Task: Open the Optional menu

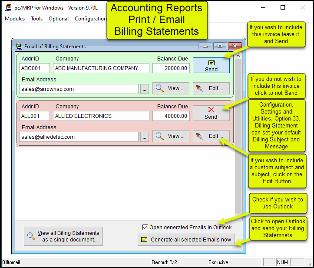Action: pos(59,19)
